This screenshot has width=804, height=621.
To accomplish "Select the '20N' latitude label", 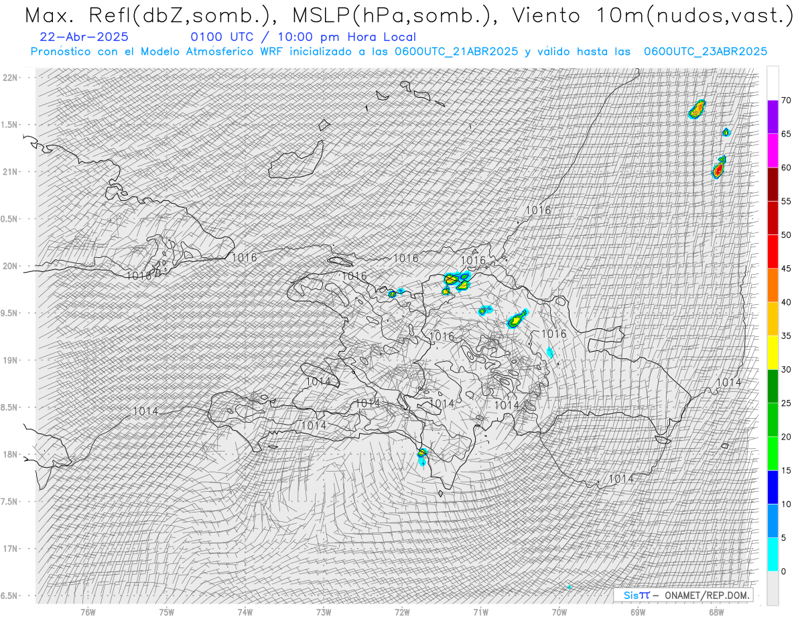I will pos(11,266).
